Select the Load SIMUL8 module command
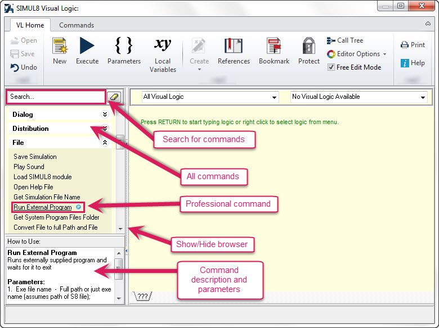The image size is (439, 328). click(43, 177)
